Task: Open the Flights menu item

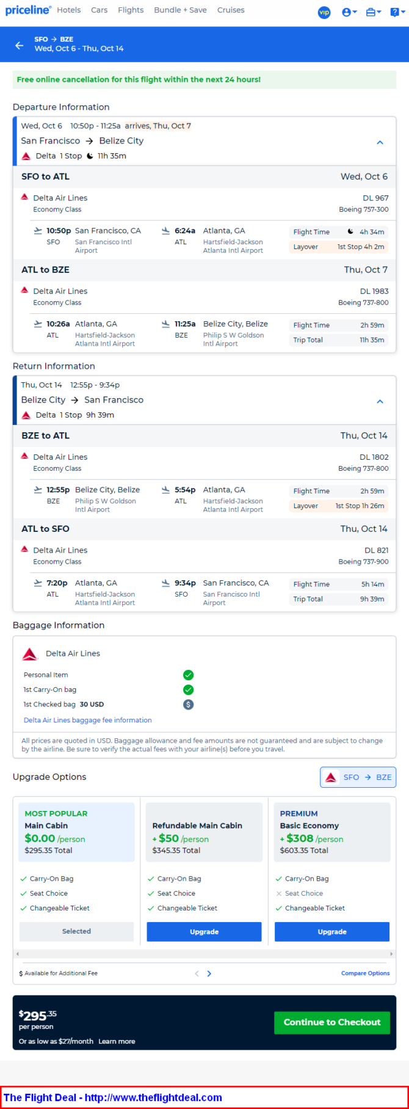Action: 131,10
